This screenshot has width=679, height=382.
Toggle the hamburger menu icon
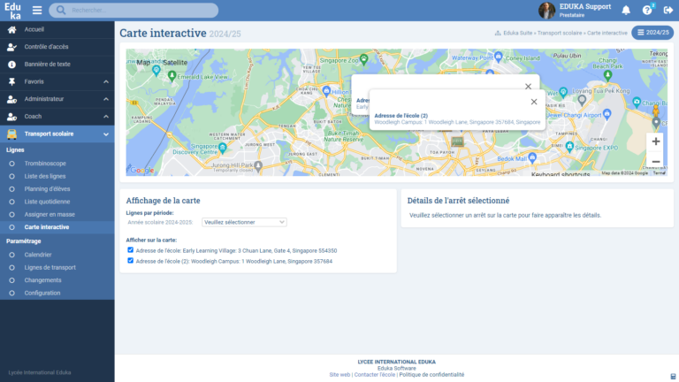click(x=37, y=10)
